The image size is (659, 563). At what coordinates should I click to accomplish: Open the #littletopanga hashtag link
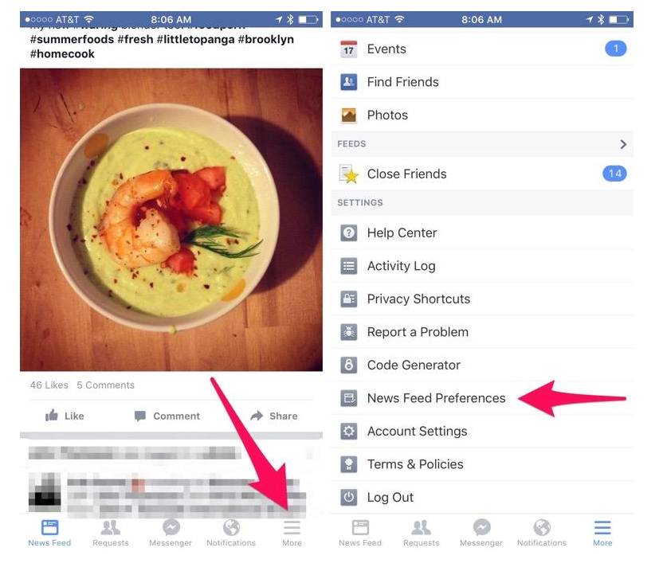pyautogui.click(x=195, y=39)
